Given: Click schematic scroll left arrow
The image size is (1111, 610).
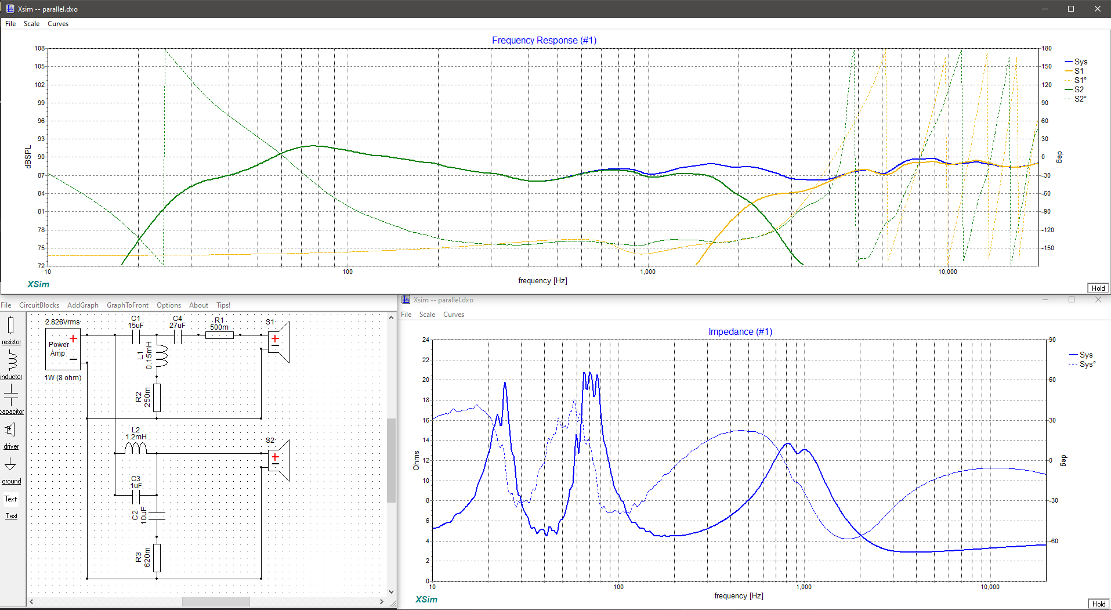Looking at the screenshot, I should 31,601.
